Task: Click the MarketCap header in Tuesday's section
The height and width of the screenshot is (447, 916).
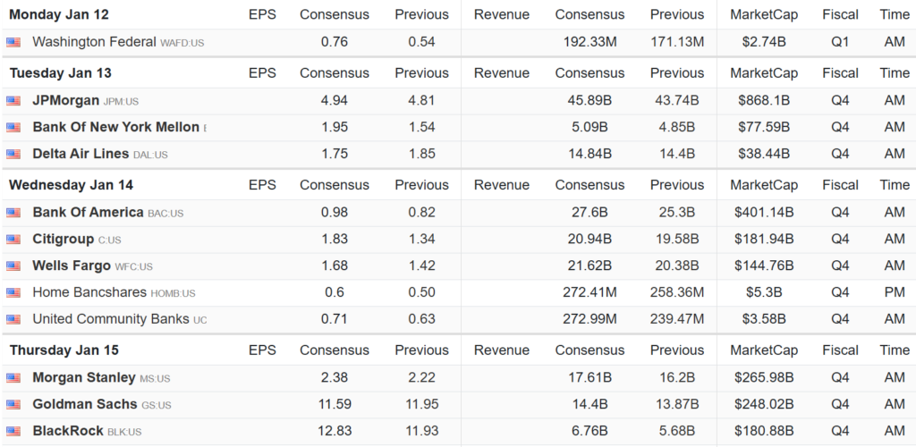Action: (x=759, y=73)
